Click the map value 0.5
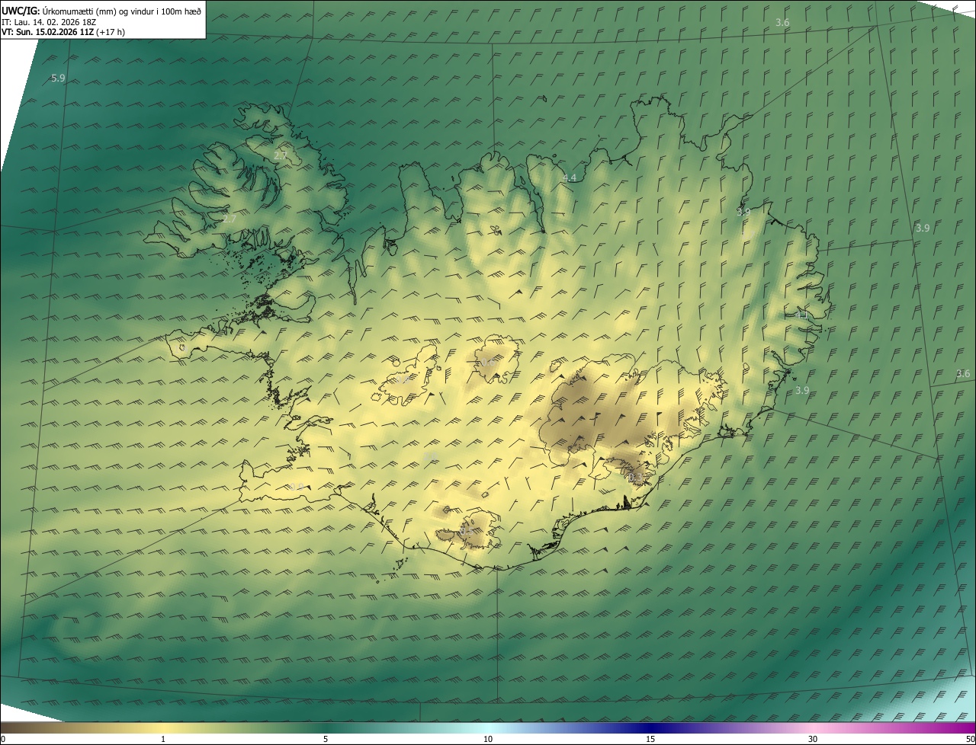 coord(467,531)
